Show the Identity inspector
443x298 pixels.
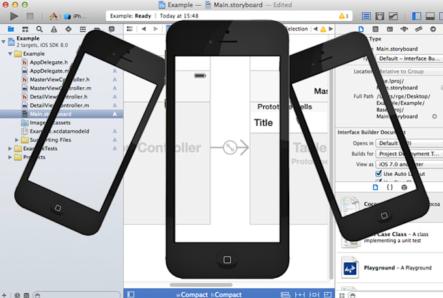click(x=390, y=29)
